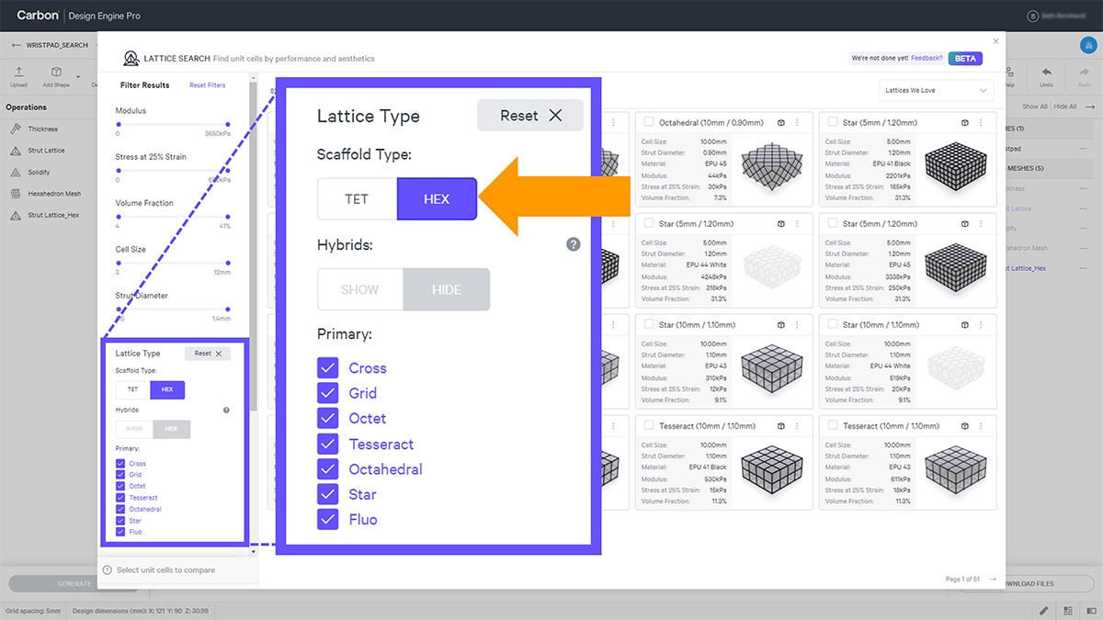This screenshot has height=620, width=1103.
Task: Click the user avatar icon at top right
Action: click(x=1087, y=45)
